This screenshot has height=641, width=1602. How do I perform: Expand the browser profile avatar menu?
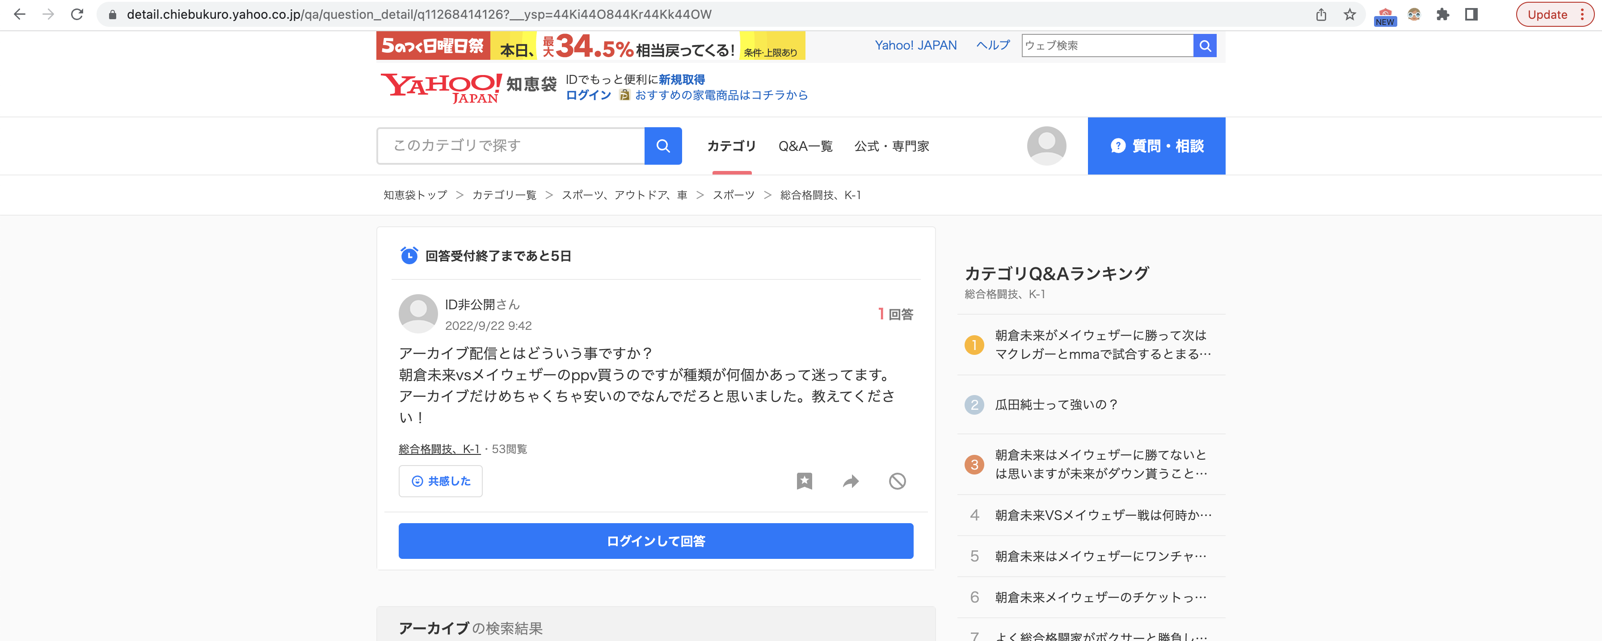tap(1414, 14)
